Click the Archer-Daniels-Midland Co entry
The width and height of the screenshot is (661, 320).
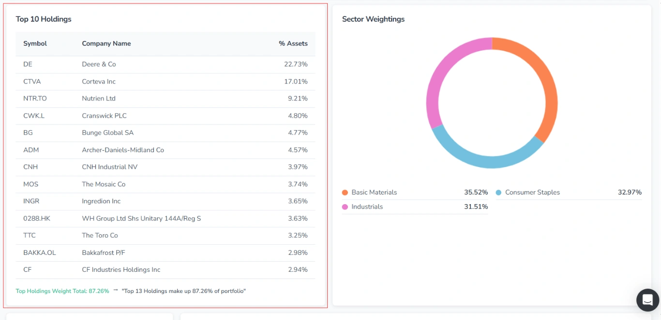point(123,150)
